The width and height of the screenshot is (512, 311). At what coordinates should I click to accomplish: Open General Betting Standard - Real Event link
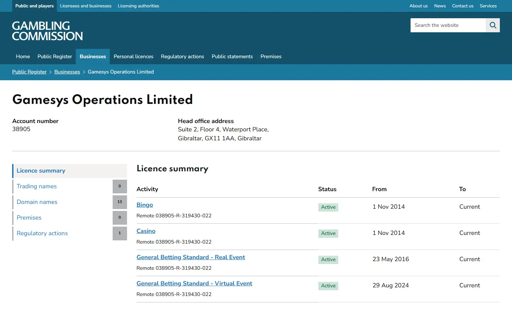[x=191, y=257]
